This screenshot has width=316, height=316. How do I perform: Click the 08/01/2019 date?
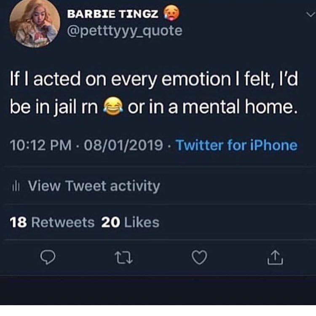coord(123,145)
